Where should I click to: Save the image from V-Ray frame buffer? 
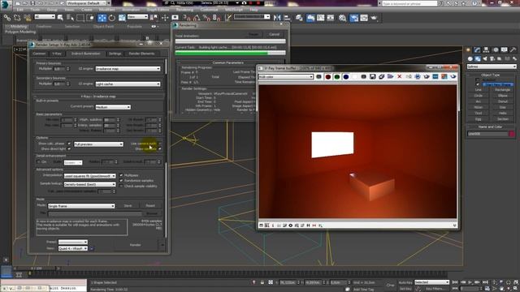372,77
